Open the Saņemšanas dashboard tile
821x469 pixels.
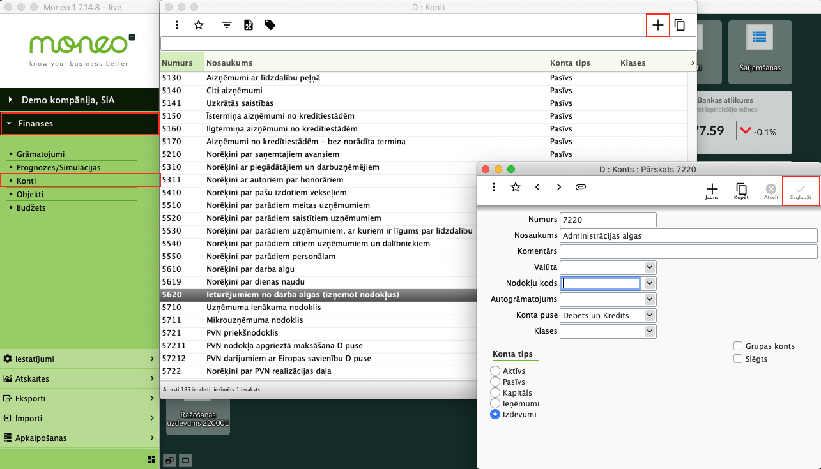(760, 52)
